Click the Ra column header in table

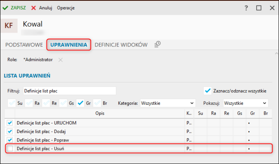pos(213,113)
